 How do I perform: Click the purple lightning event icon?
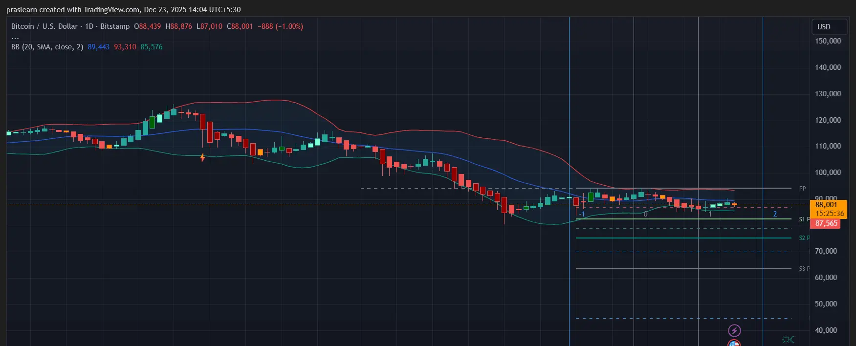point(734,331)
